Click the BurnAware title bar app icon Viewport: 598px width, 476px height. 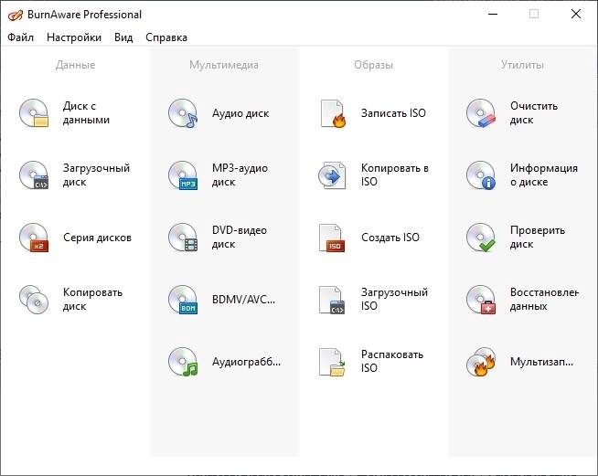click(16, 15)
